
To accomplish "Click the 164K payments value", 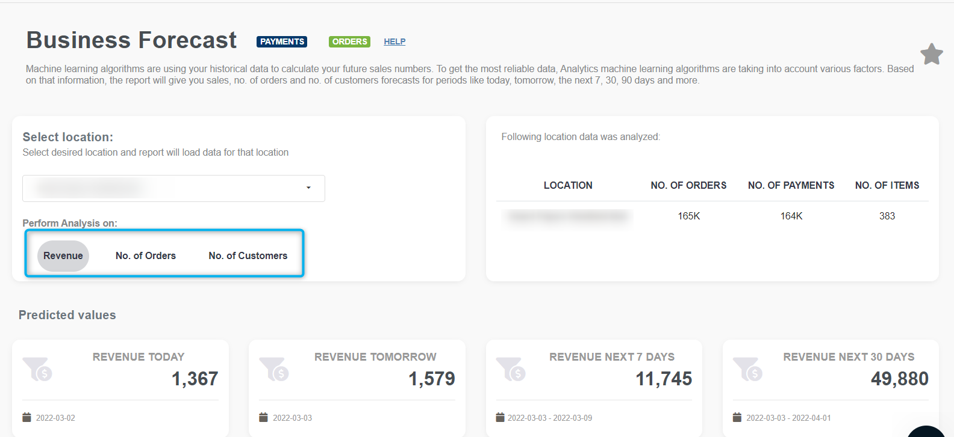I will click(791, 216).
